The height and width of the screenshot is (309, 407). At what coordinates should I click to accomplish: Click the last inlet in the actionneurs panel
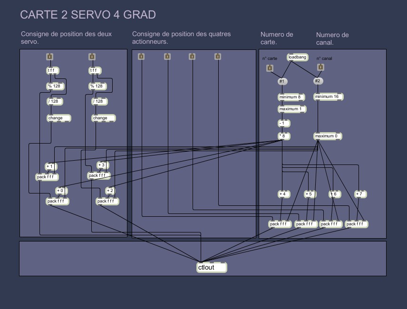(218, 57)
